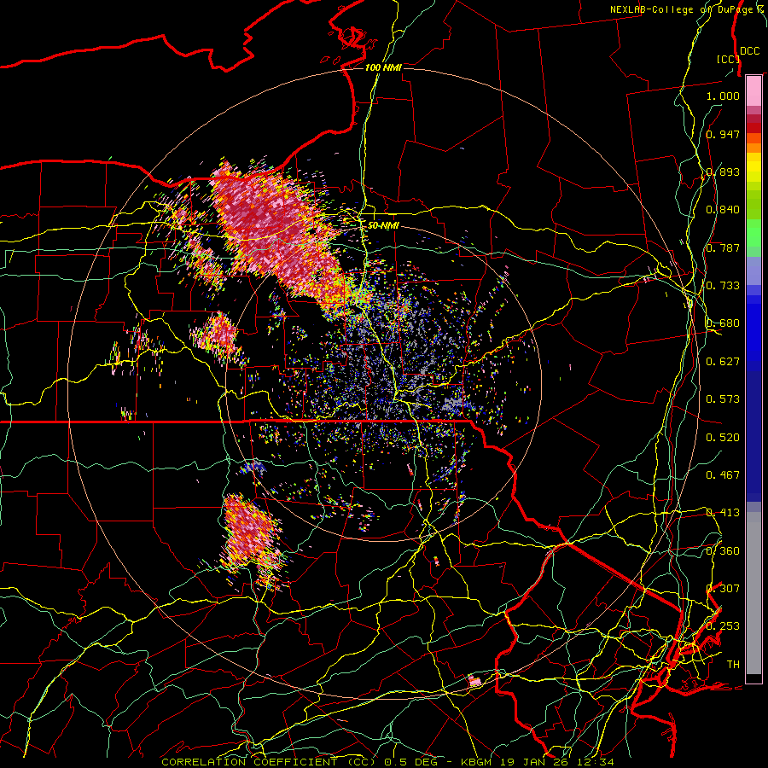Click the DCC label above the legend
The image size is (768, 768).
pos(749,51)
